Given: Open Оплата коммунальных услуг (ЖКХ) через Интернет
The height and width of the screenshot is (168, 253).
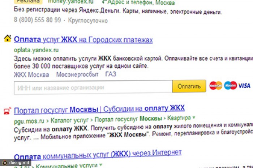Looking at the screenshot, I should click(x=98, y=155).
